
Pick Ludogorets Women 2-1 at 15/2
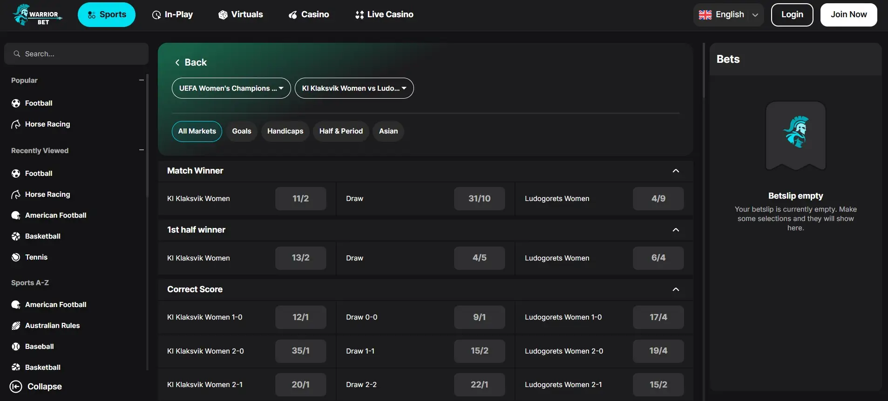click(x=658, y=385)
